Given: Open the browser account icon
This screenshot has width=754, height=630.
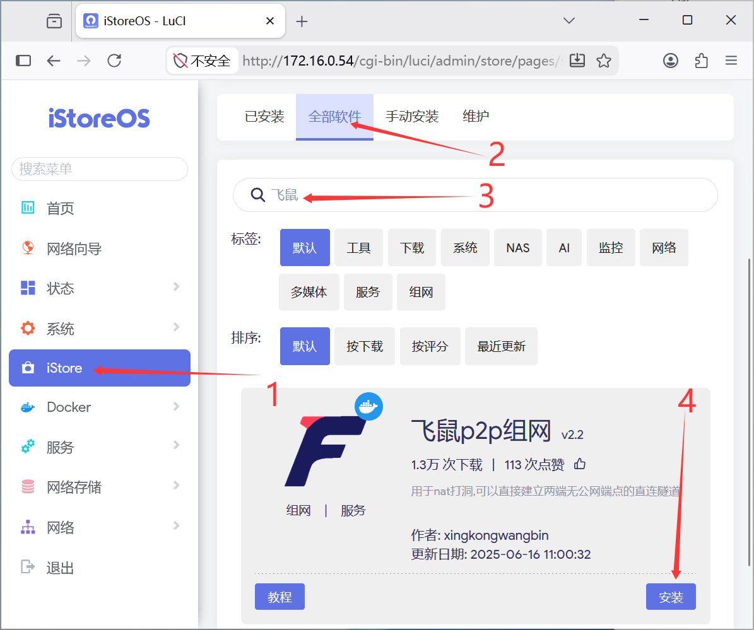Looking at the screenshot, I should 670,61.
